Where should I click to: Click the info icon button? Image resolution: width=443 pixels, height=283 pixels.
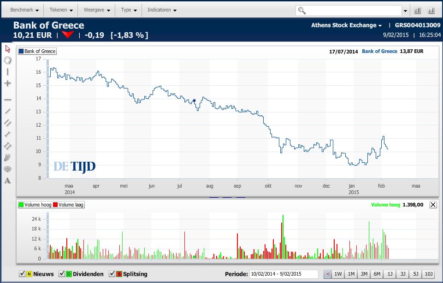coord(418,10)
